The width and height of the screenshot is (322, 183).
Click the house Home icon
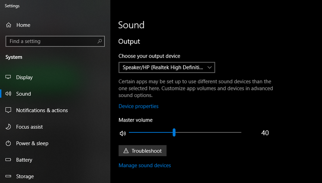click(x=9, y=25)
